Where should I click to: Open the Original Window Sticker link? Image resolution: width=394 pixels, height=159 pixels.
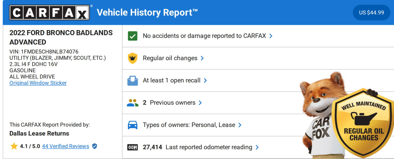coord(38,83)
